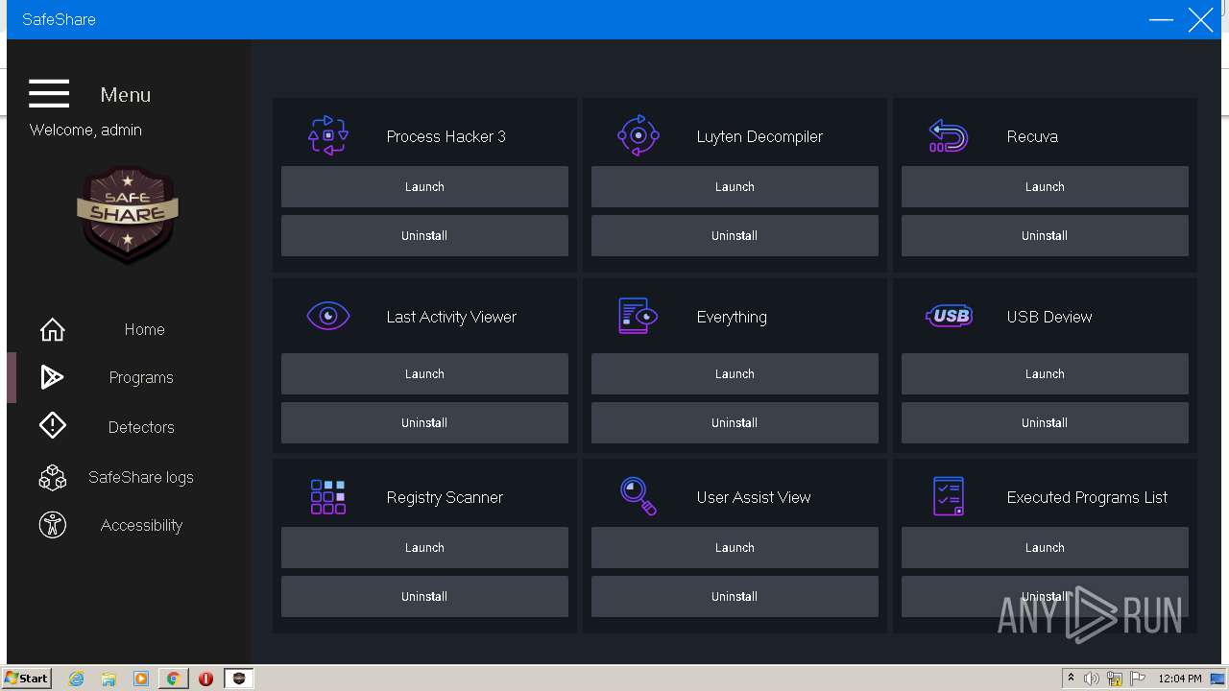Launch Last Activity Viewer

[x=424, y=373]
